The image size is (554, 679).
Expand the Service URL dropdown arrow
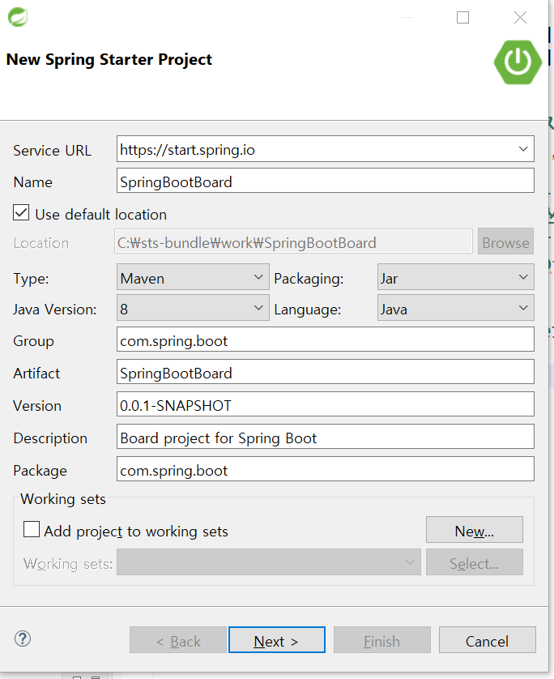click(x=523, y=149)
